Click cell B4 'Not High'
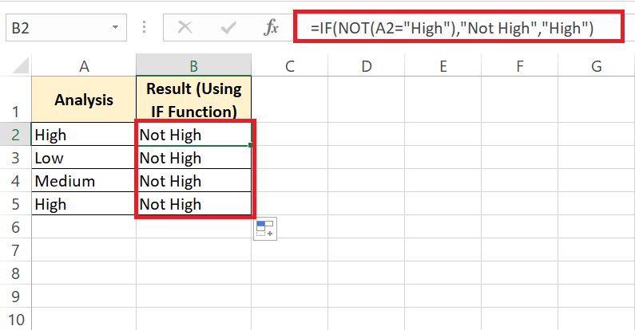 pyautogui.click(x=193, y=181)
